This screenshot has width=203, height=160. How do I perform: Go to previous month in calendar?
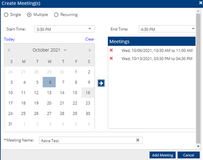9,50
